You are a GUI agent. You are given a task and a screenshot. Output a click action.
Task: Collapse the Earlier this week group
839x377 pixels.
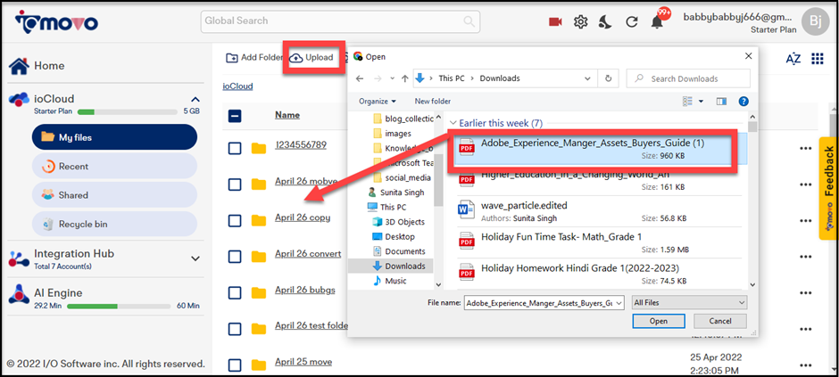[453, 123]
